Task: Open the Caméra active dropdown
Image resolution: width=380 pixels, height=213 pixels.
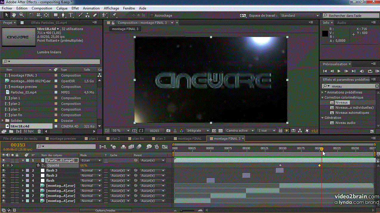Action: tap(240, 130)
